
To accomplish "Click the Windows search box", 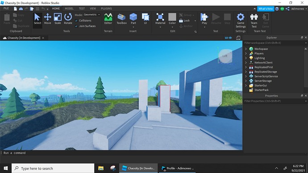I will coord(53,168).
